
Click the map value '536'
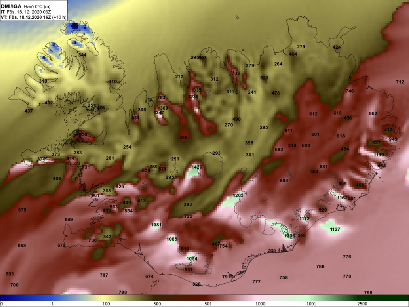[183, 138]
